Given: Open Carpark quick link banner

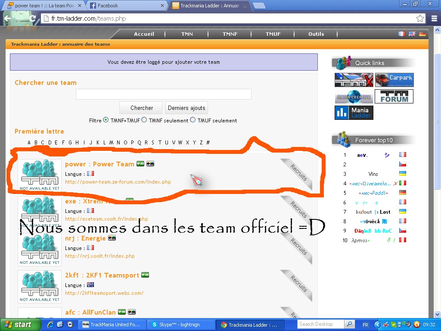Looking at the screenshot, I should [394, 80].
